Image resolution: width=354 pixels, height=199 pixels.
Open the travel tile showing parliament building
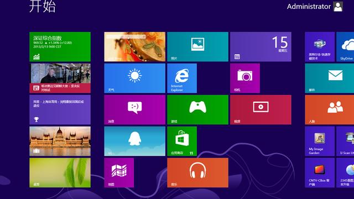(x=60, y=141)
